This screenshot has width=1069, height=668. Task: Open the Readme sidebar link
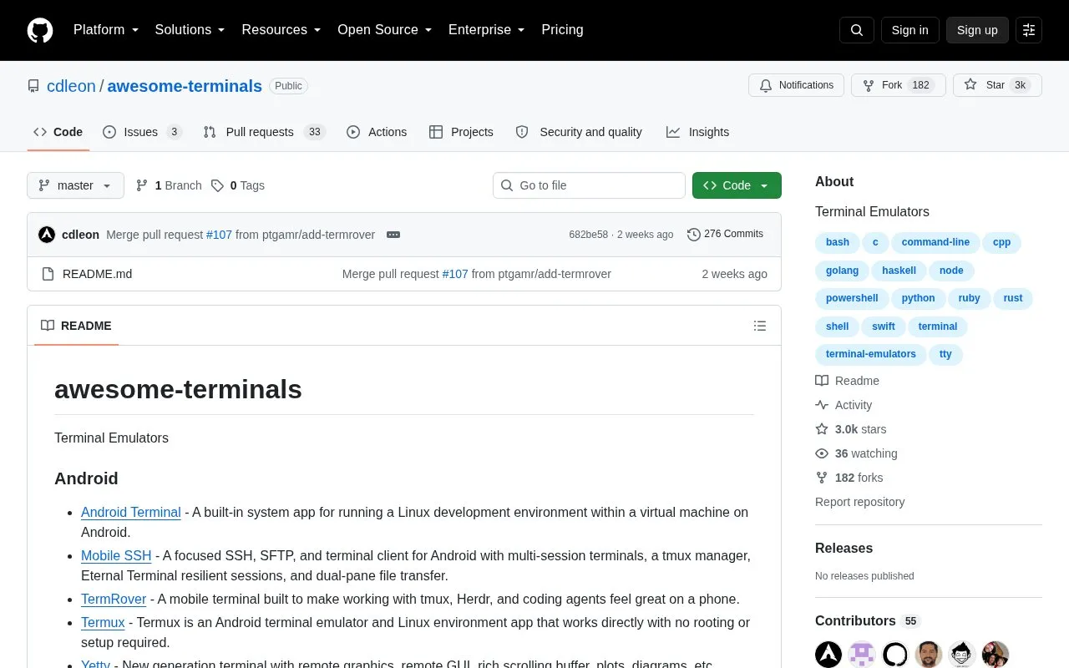point(847,381)
